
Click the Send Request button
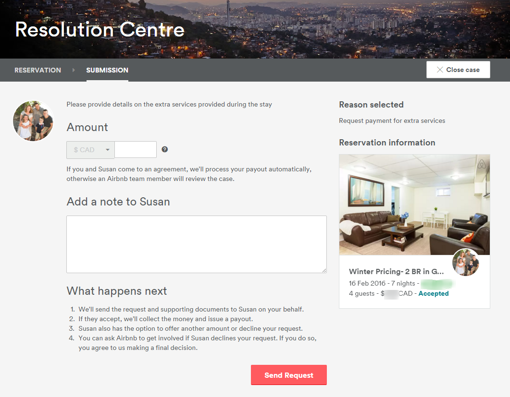pos(288,375)
